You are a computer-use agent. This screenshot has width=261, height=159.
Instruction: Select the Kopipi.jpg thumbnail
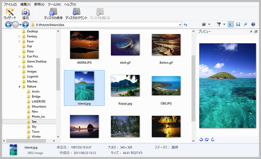pos(125,85)
